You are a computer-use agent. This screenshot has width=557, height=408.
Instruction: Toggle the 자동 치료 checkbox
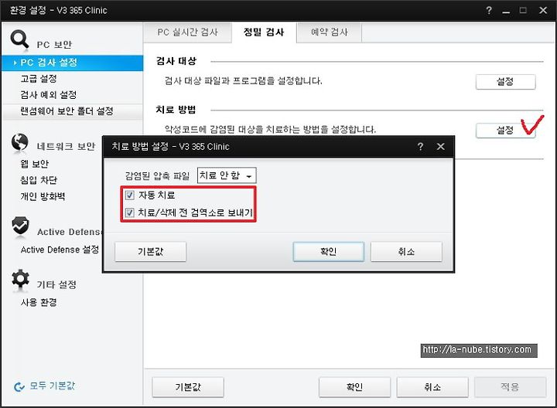point(130,195)
